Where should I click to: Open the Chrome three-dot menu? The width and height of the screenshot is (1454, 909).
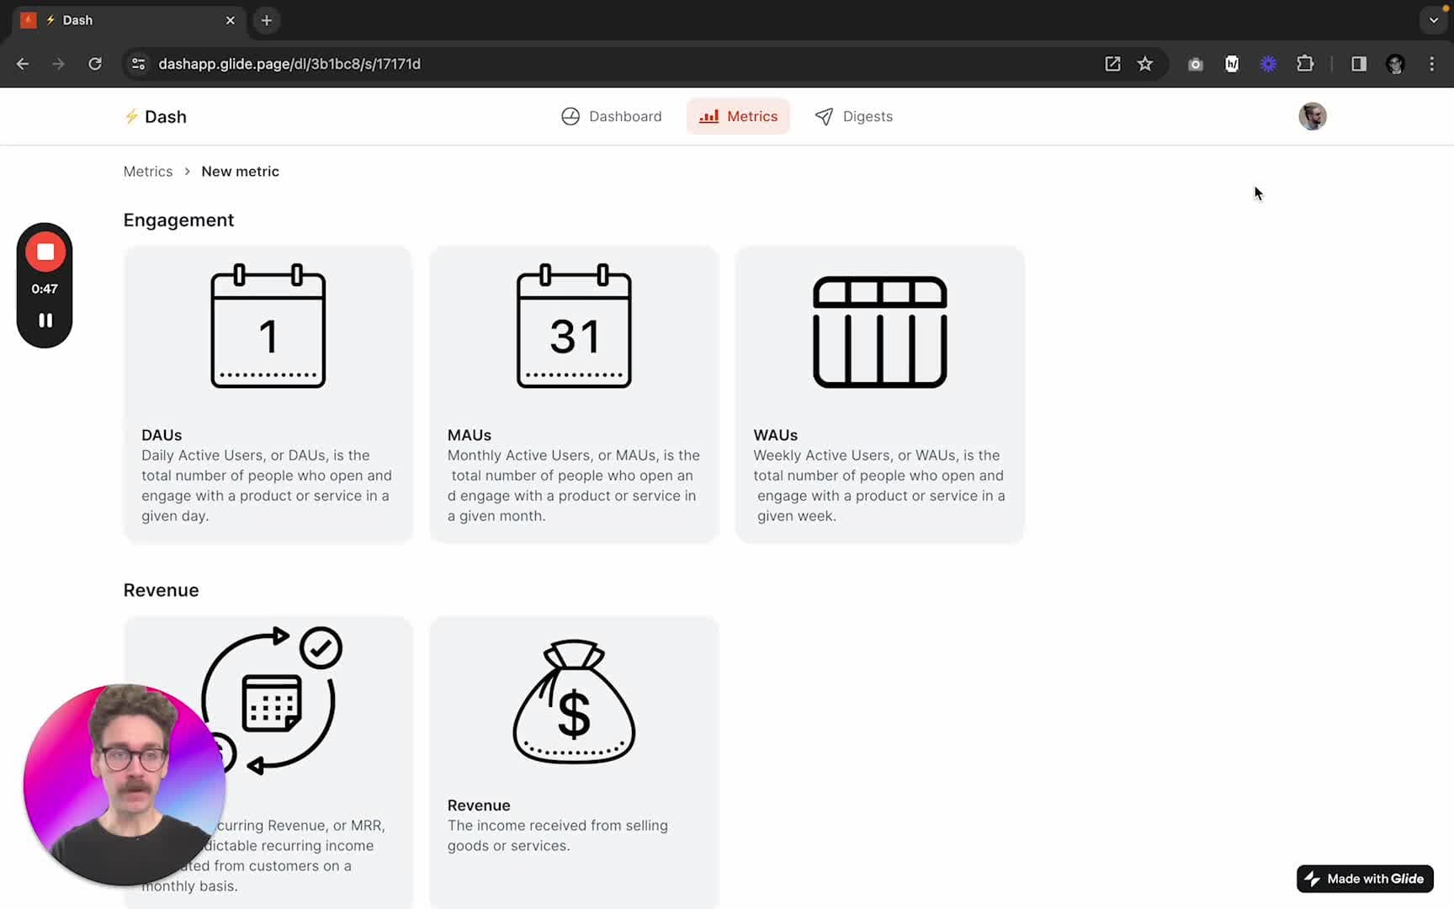[x=1431, y=64]
